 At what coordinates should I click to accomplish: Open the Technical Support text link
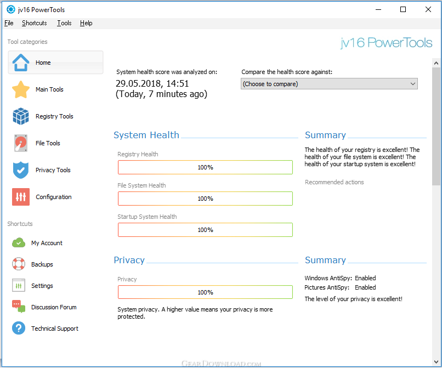click(55, 329)
